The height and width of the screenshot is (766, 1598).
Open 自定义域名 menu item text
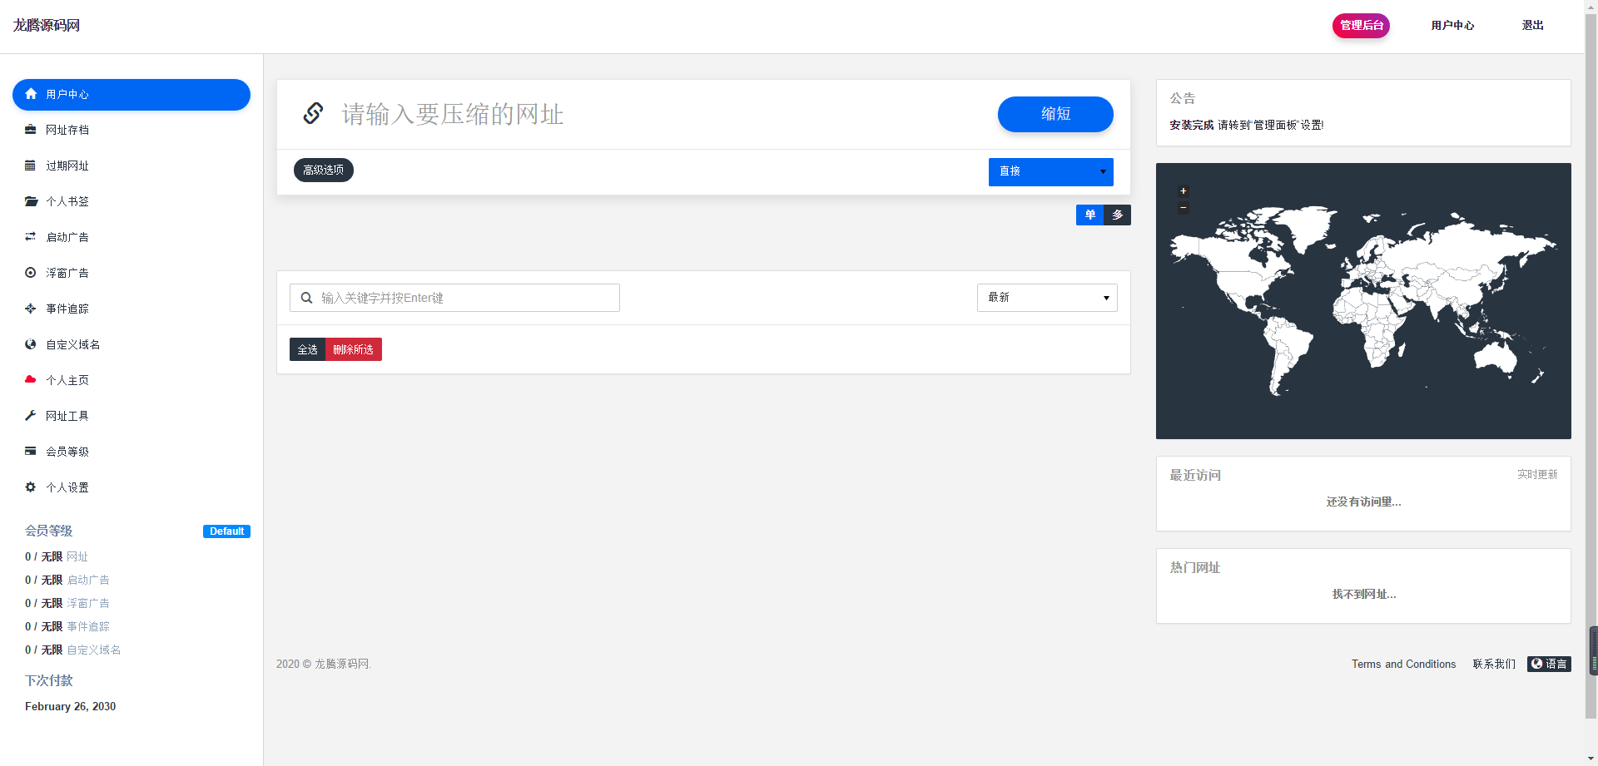73,344
